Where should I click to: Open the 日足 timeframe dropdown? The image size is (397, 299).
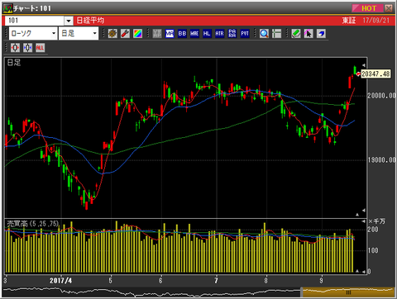point(79,33)
